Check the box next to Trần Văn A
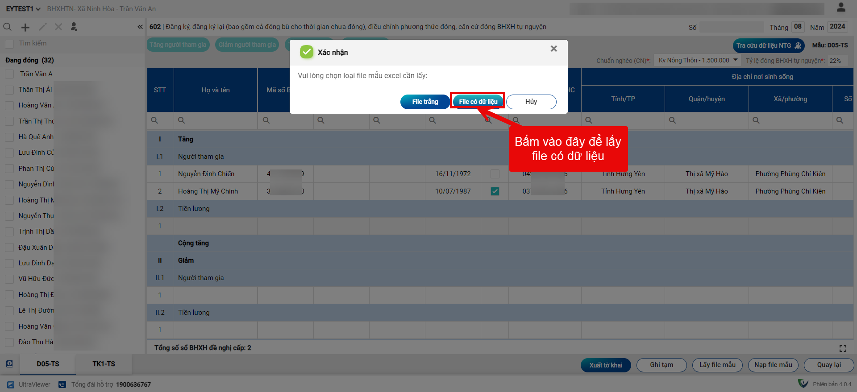Viewport: 857px width, 392px height. click(x=9, y=74)
